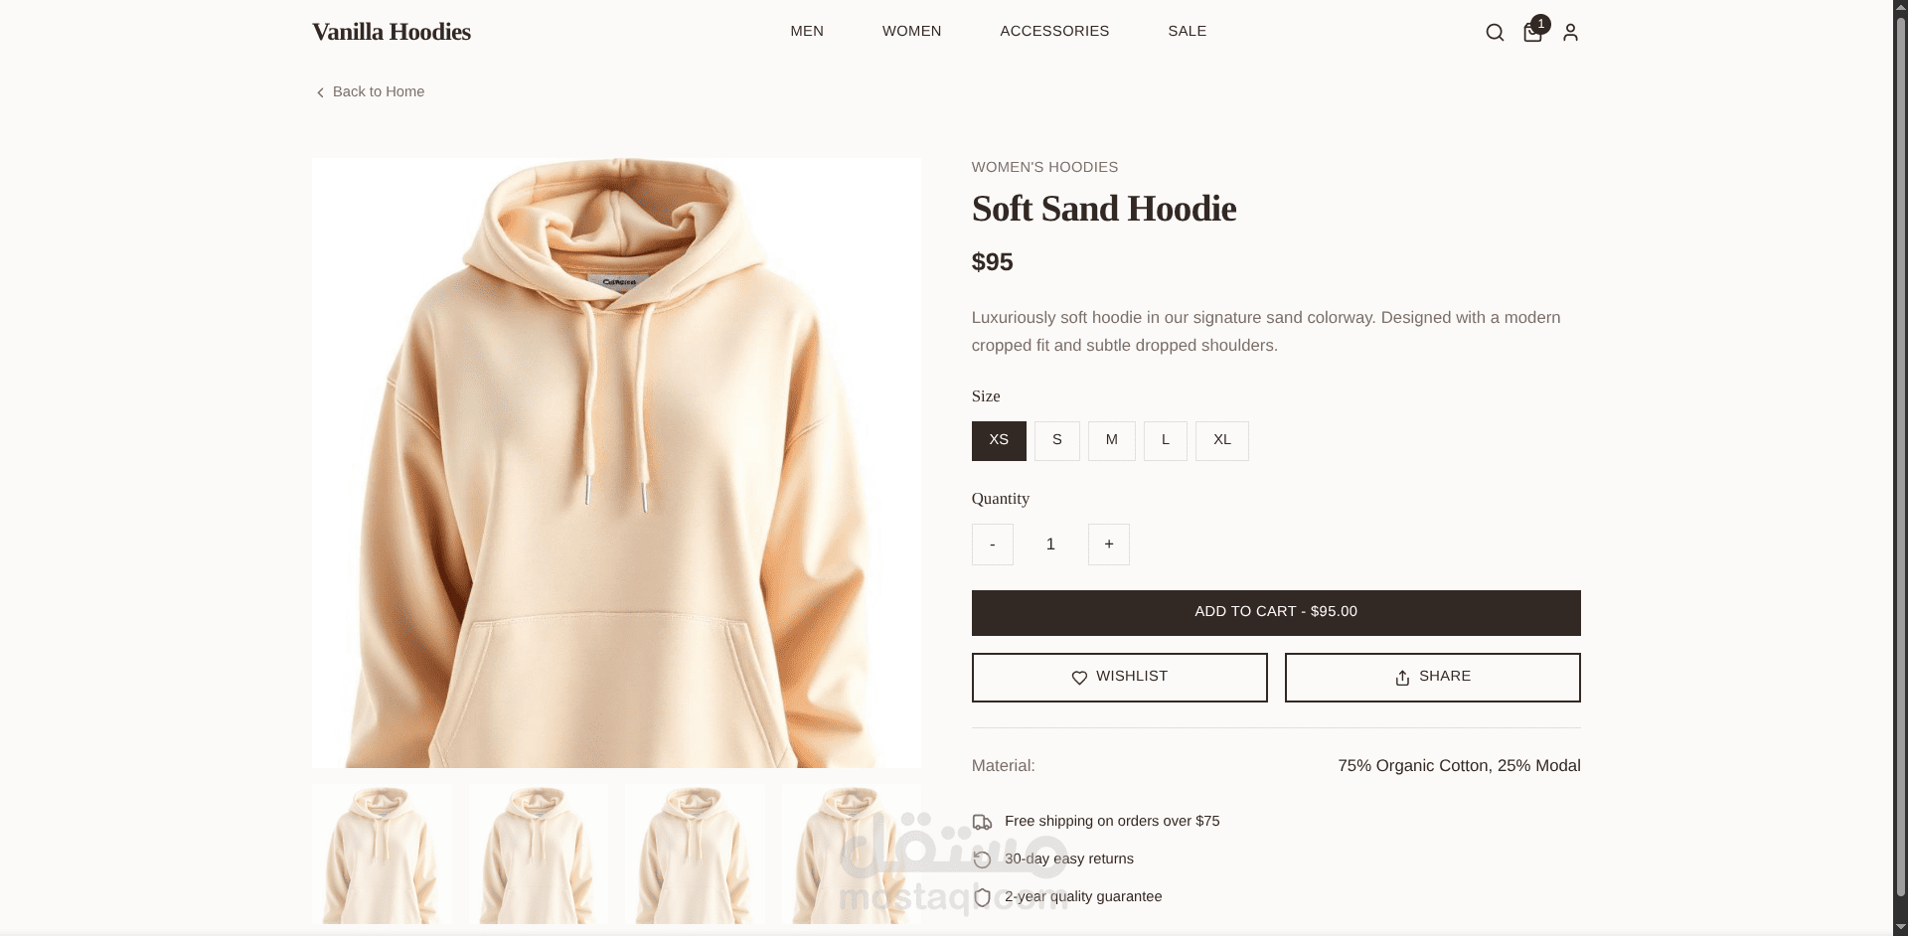Click the Vanilla Hoodies logo
This screenshot has height=936, width=1908.
(392, 32)
